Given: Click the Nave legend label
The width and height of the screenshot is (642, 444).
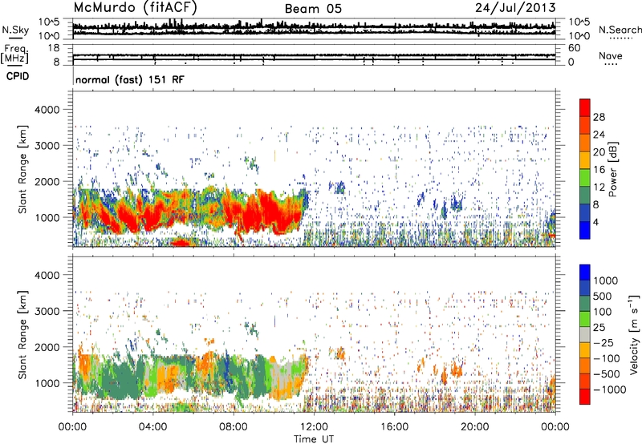Looking at the screenshot, I should 611,56.
